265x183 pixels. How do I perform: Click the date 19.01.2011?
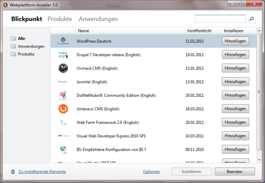[x=194, y=55]
